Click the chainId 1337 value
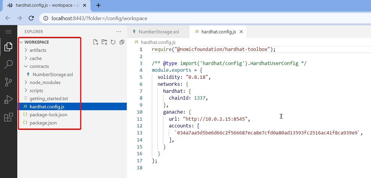The image size is (371, 178). coord(199,98)
